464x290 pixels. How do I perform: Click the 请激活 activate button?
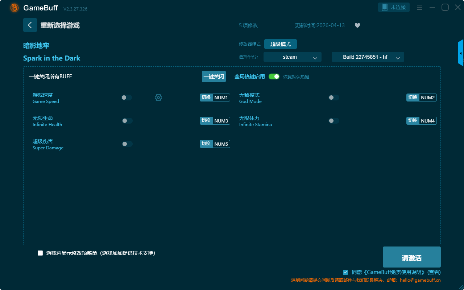[411, 257]
